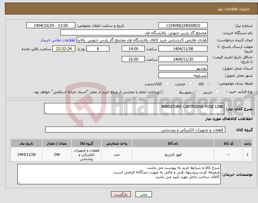Click the announcement date field 1404/10/29 - 13:00
Image resolution: width=258 pixels, height=203 pixels.
tap(51, 25)
